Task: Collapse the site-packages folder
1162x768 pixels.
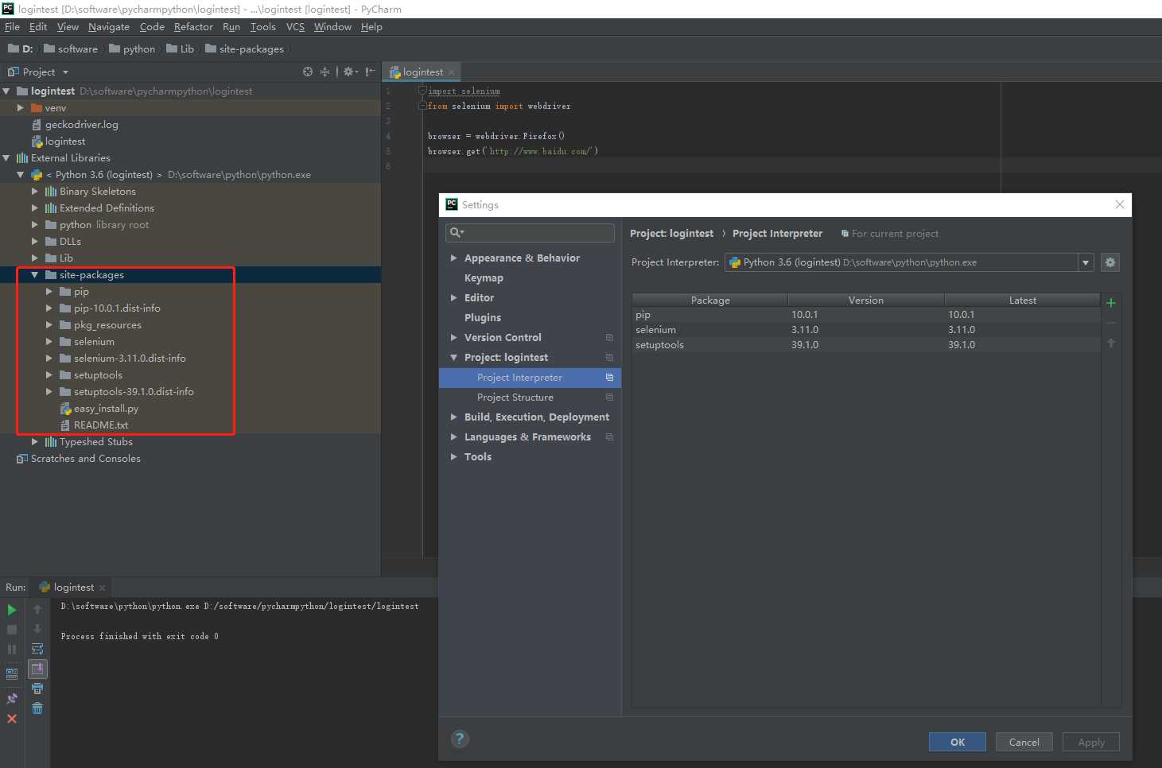Action: coord(35,275)
